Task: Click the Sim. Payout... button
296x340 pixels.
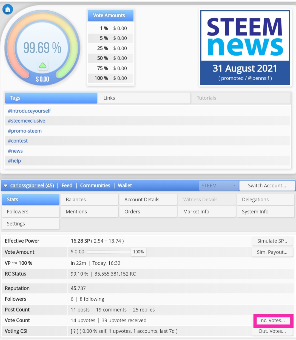Action: (x=272, y=252)
